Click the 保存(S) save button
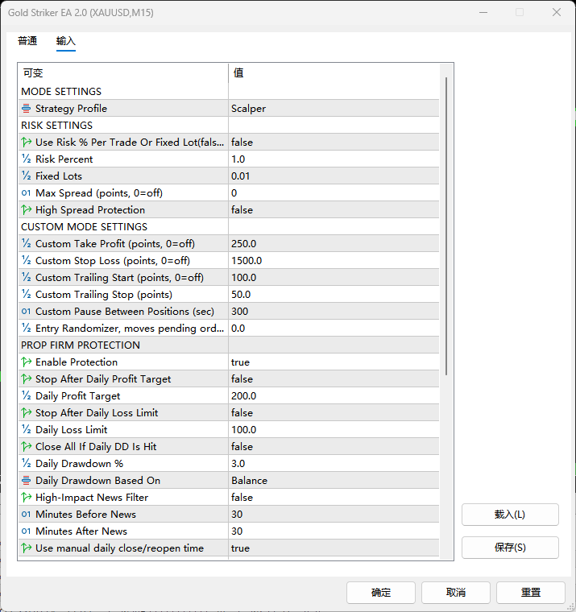576x612 pixels. 510,548
